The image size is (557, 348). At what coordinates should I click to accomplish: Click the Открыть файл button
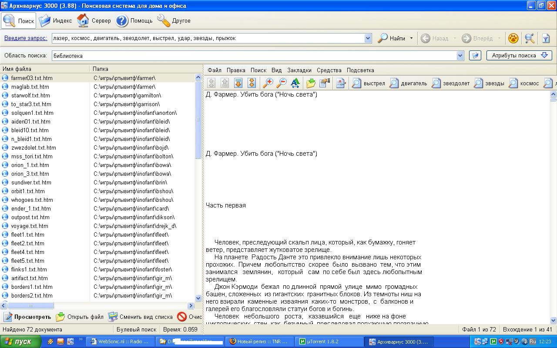coord(80,317)
